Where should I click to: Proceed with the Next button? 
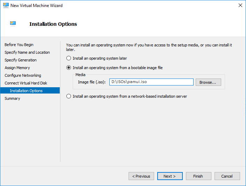(170, 176)
